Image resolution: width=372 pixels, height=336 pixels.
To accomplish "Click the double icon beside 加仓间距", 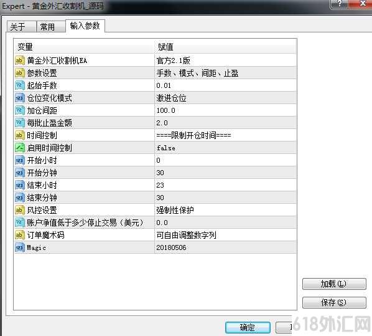I will click(x=20, y=110).
